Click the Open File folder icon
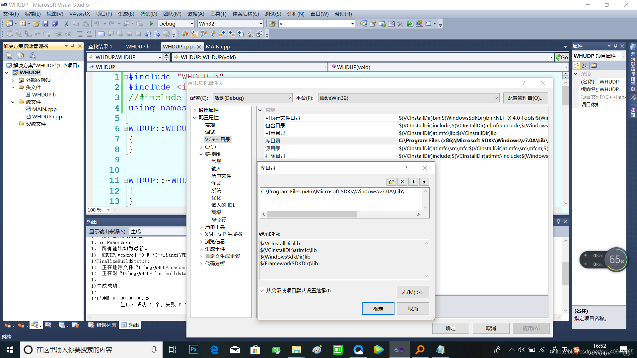The image size is (637, 358). [36, 24]
